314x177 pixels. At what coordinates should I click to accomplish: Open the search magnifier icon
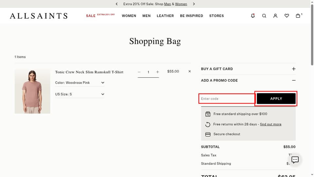[x=264, y=16]
